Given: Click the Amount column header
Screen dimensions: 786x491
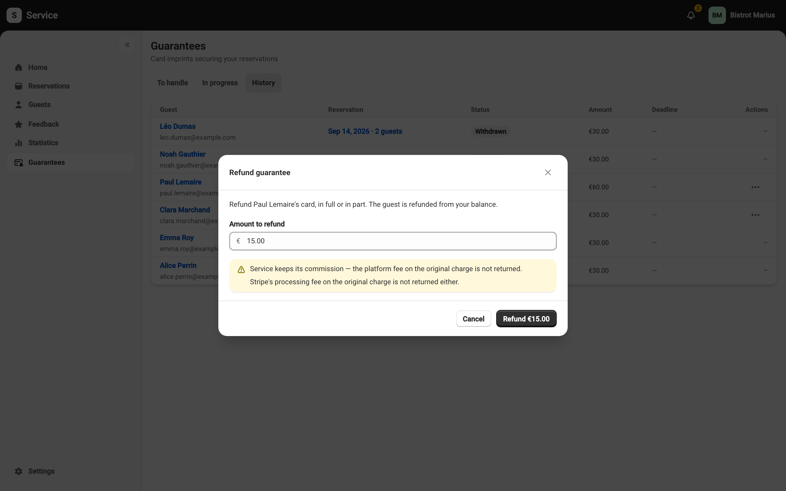Looking at the screenshot, I should pos(600,110).
